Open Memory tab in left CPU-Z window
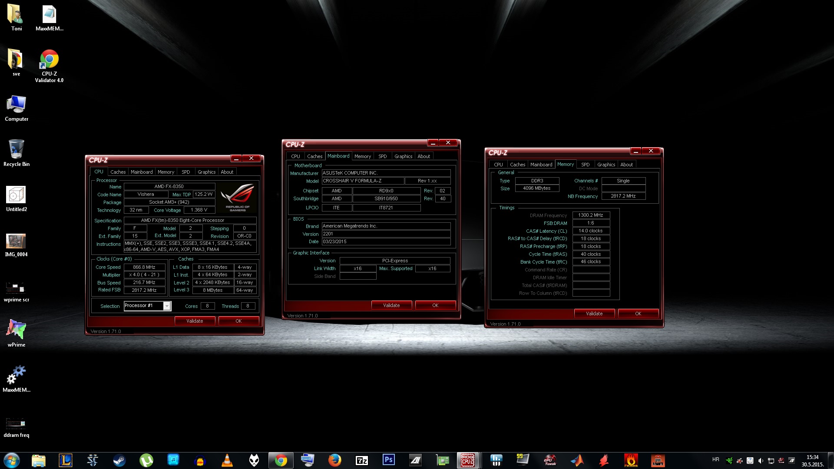Screen dimensions: 834x469 (x=166, y=172)
